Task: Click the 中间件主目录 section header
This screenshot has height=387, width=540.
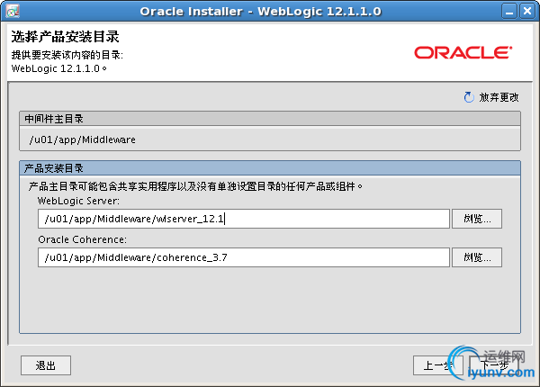Action: [x=270, y=119]
